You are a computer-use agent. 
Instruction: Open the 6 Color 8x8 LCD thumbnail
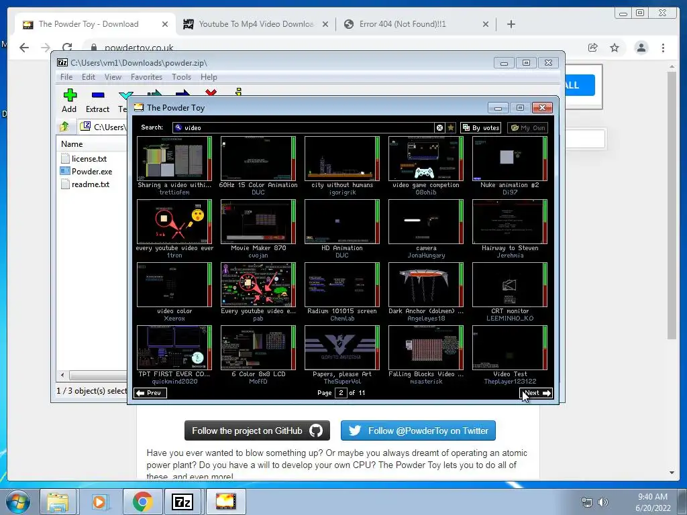[x=258, y=348]
